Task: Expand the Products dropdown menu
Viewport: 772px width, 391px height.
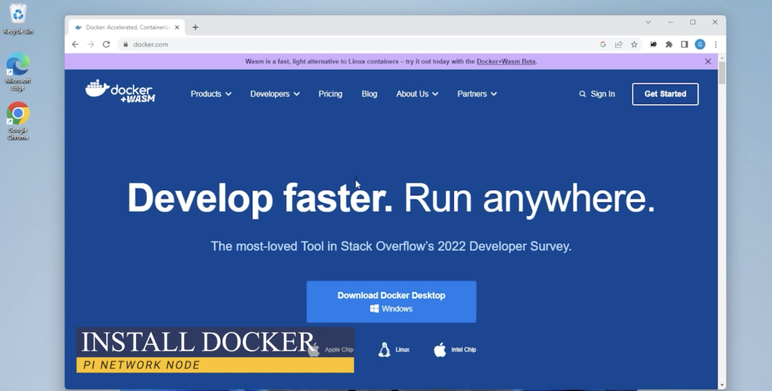Action: pos(210,94)
